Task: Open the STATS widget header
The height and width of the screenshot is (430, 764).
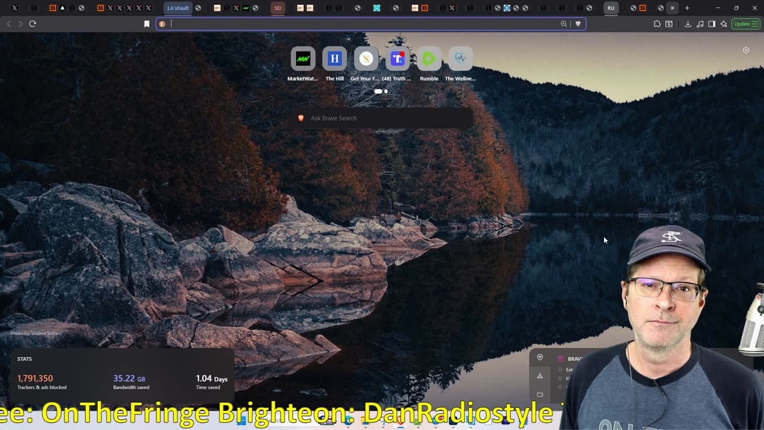Action: point(24,359)
